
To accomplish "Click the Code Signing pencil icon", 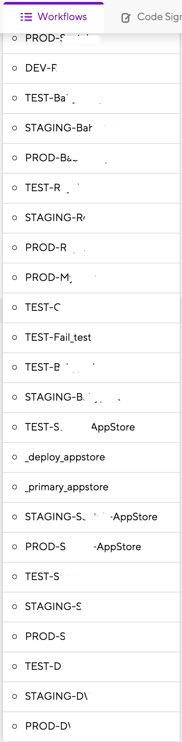I will click(126, 18).
